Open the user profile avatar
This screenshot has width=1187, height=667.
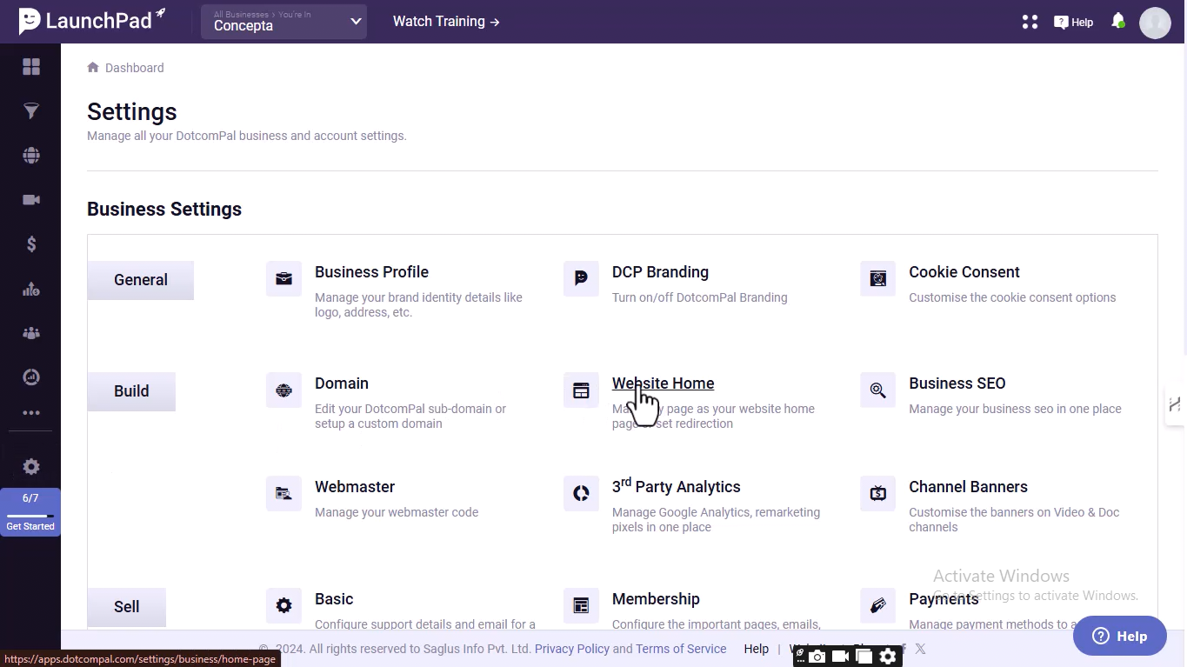point(1155,23)
